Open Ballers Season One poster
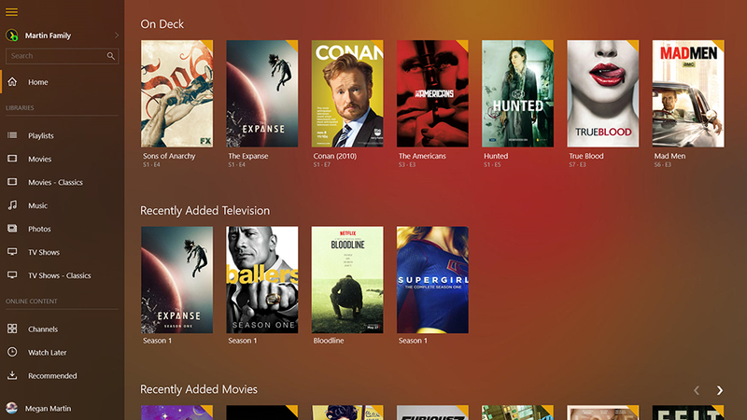Screen dimensions: 747x420 [262, 279]
